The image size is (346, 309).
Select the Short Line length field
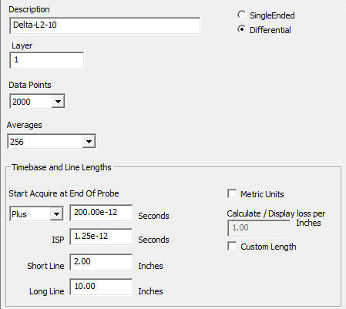(x=101, y=262)
